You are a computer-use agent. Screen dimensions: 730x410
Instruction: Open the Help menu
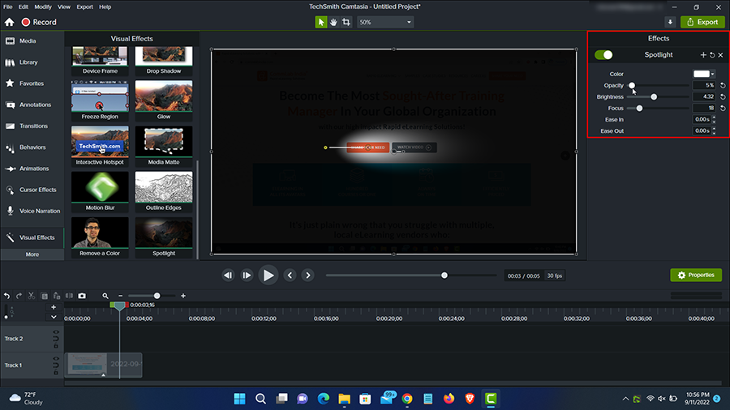click(x=105, y=6)
